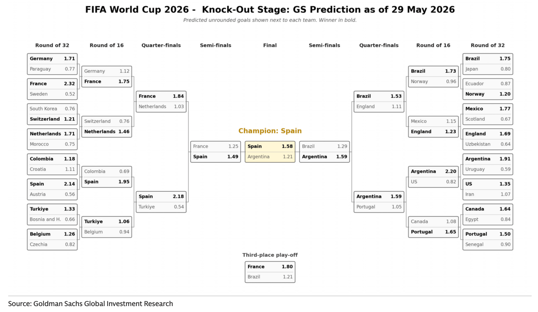Viewport: 538px width, 312px height.
Task: Select the Spain vs Turkiye quarter-final box
Action: tap(161, 202)
